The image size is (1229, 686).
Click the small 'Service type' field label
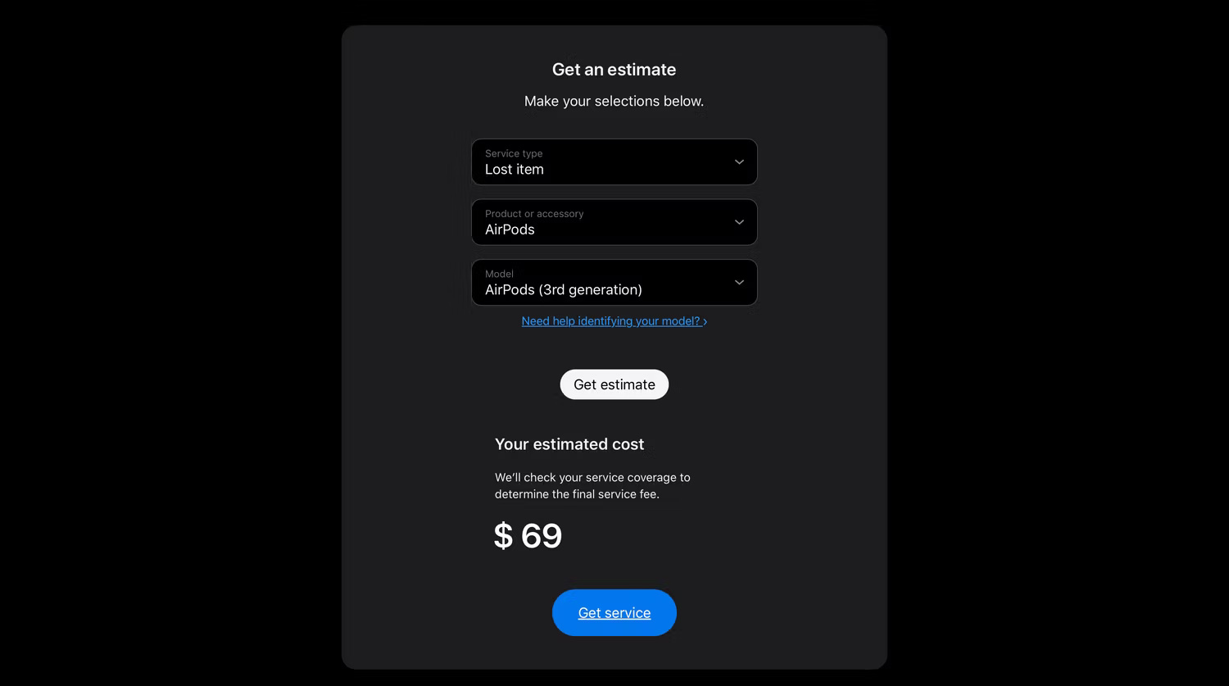(514, 153)
